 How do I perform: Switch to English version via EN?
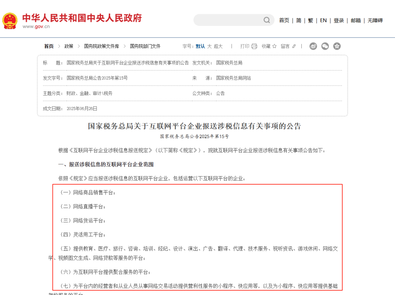[x=323, y=20]
